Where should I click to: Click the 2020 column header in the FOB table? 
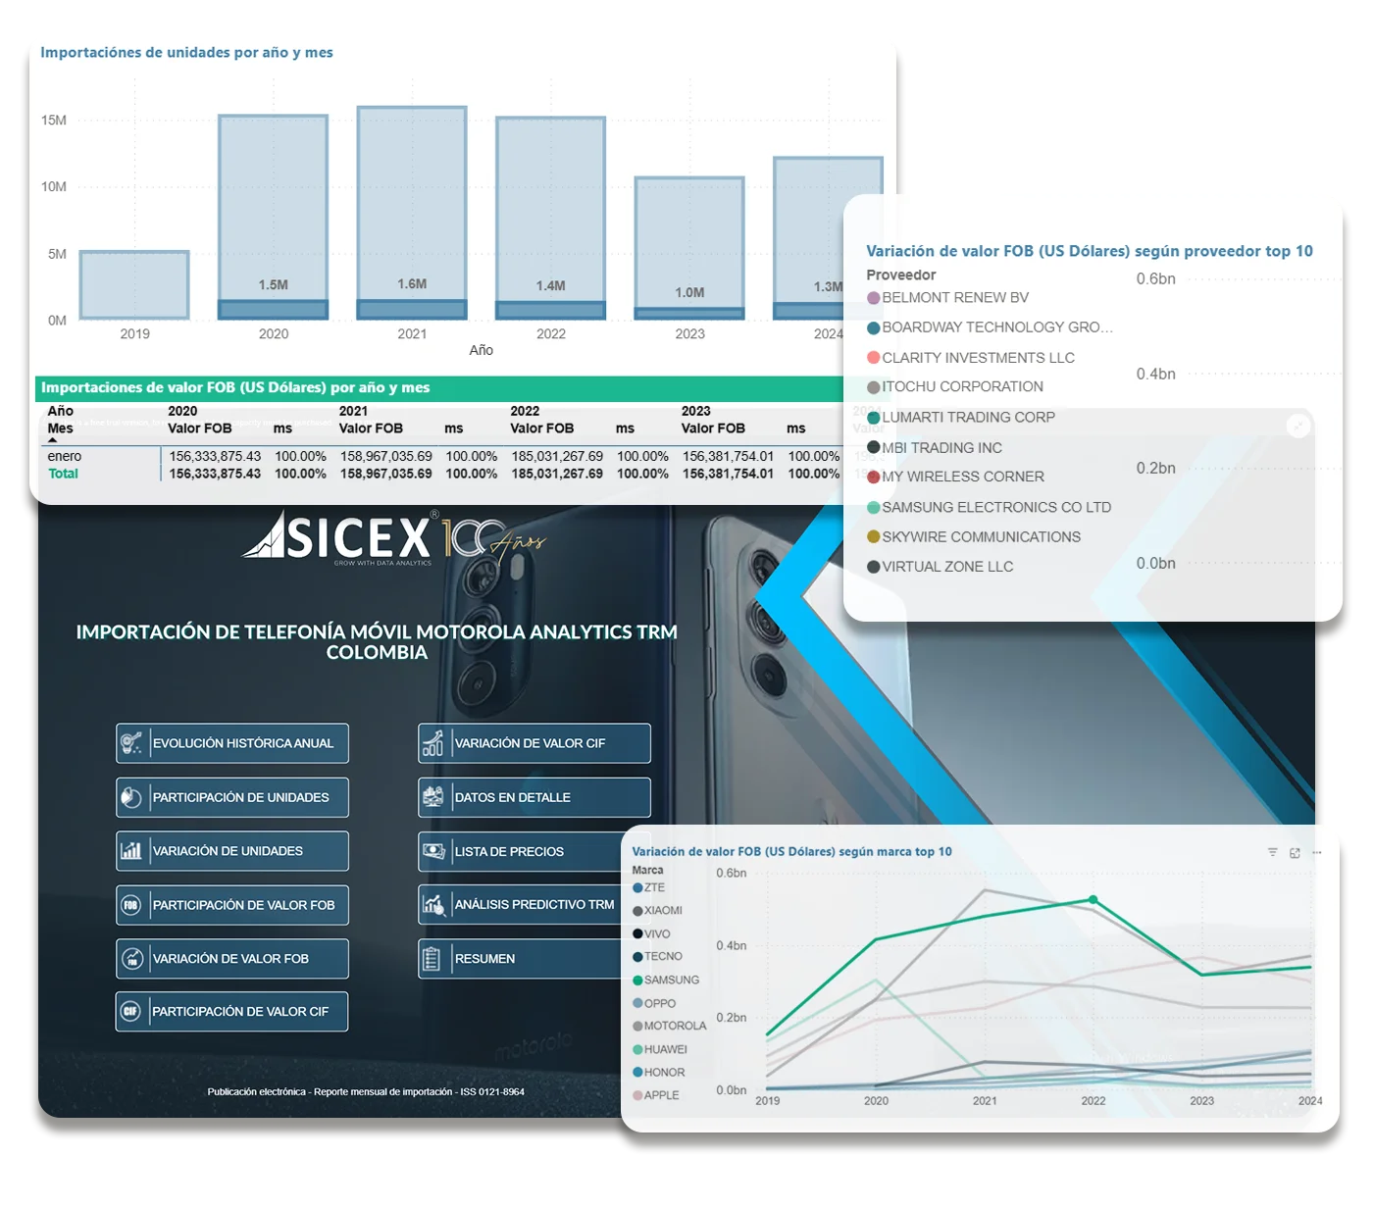tap(182, 411)
